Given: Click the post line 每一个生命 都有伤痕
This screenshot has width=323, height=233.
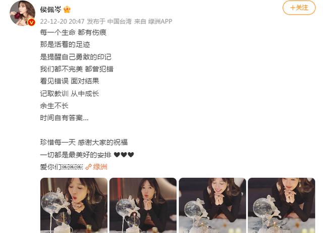Looking at the screenshot, I should click(73, 32).
